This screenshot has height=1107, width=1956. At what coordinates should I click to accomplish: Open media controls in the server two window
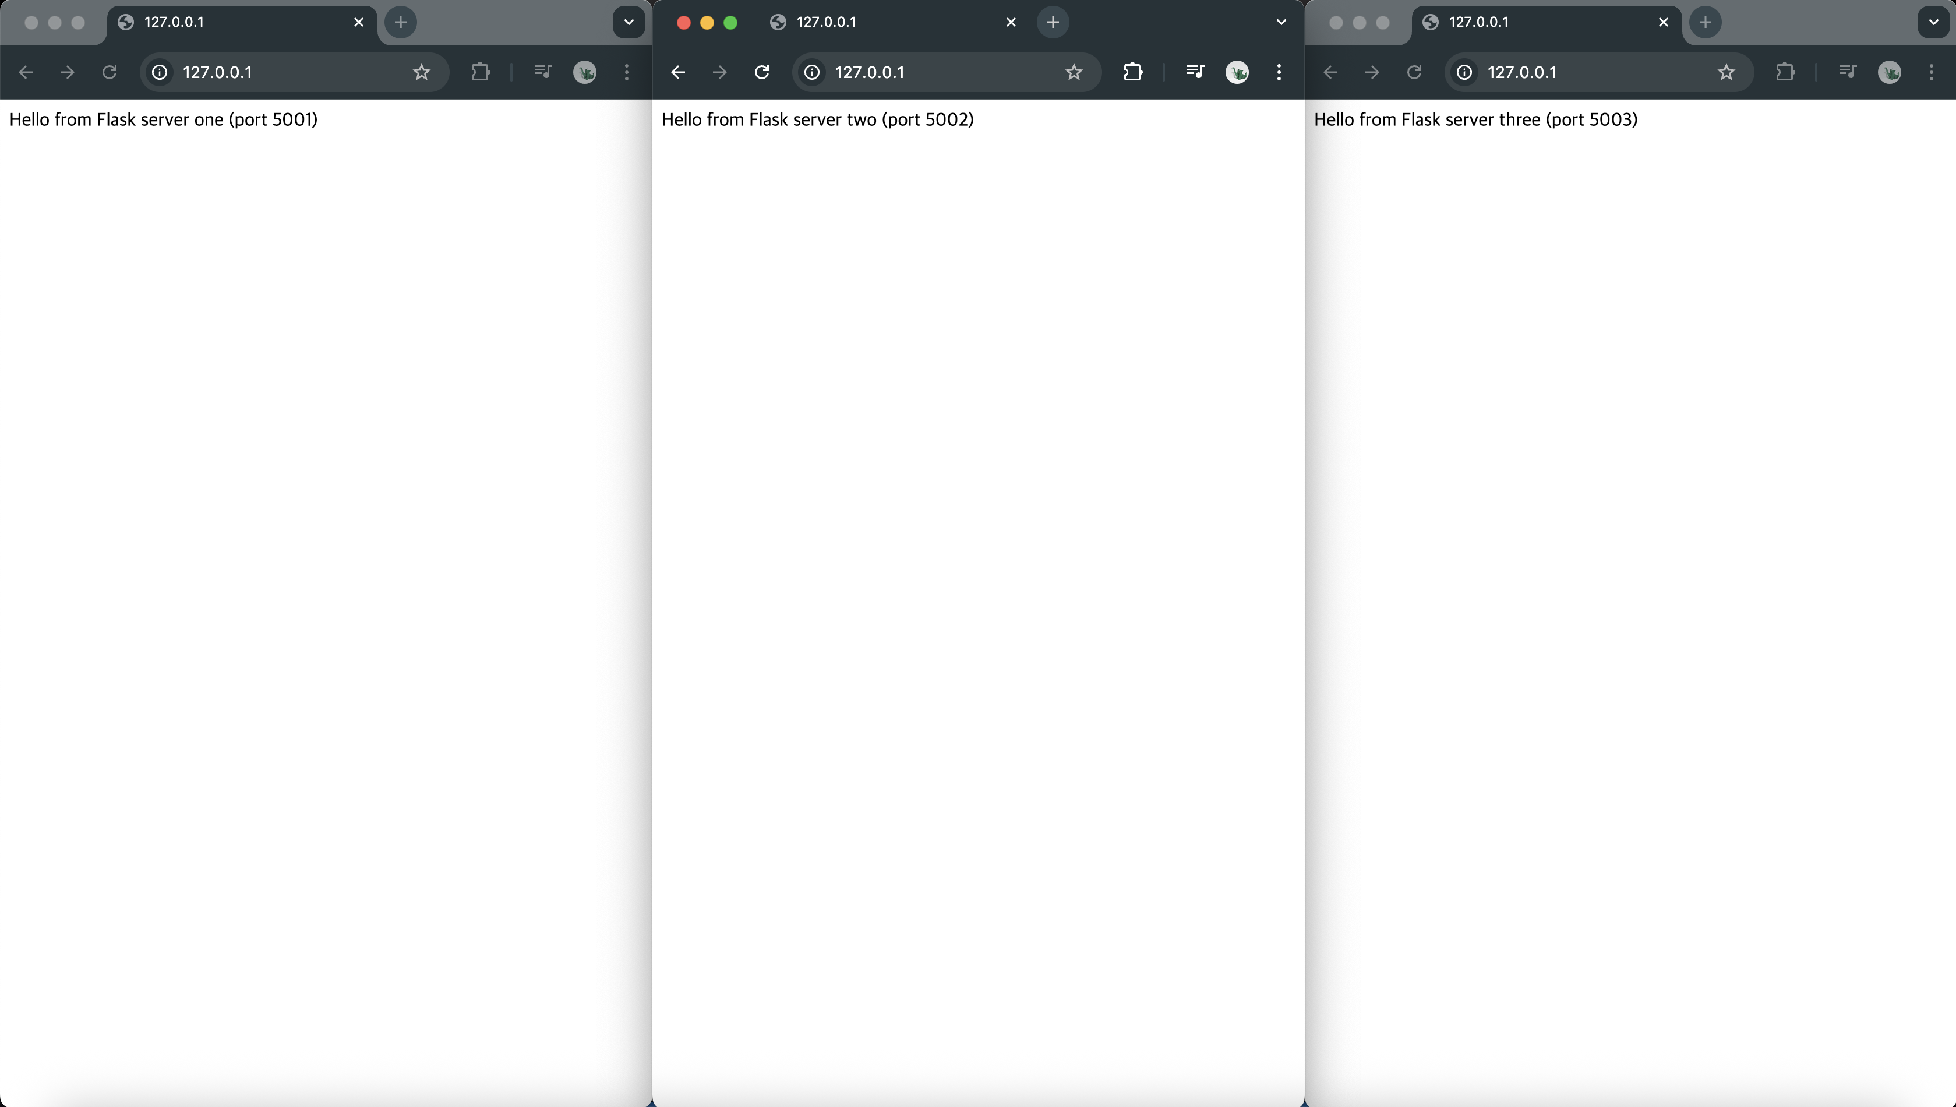1195,72
